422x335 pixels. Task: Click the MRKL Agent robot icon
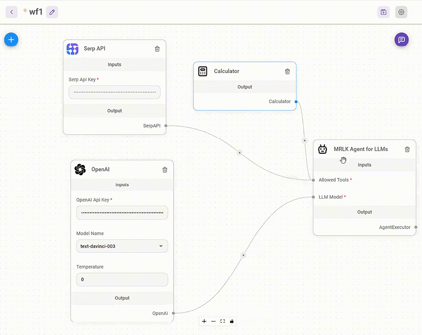322,149
